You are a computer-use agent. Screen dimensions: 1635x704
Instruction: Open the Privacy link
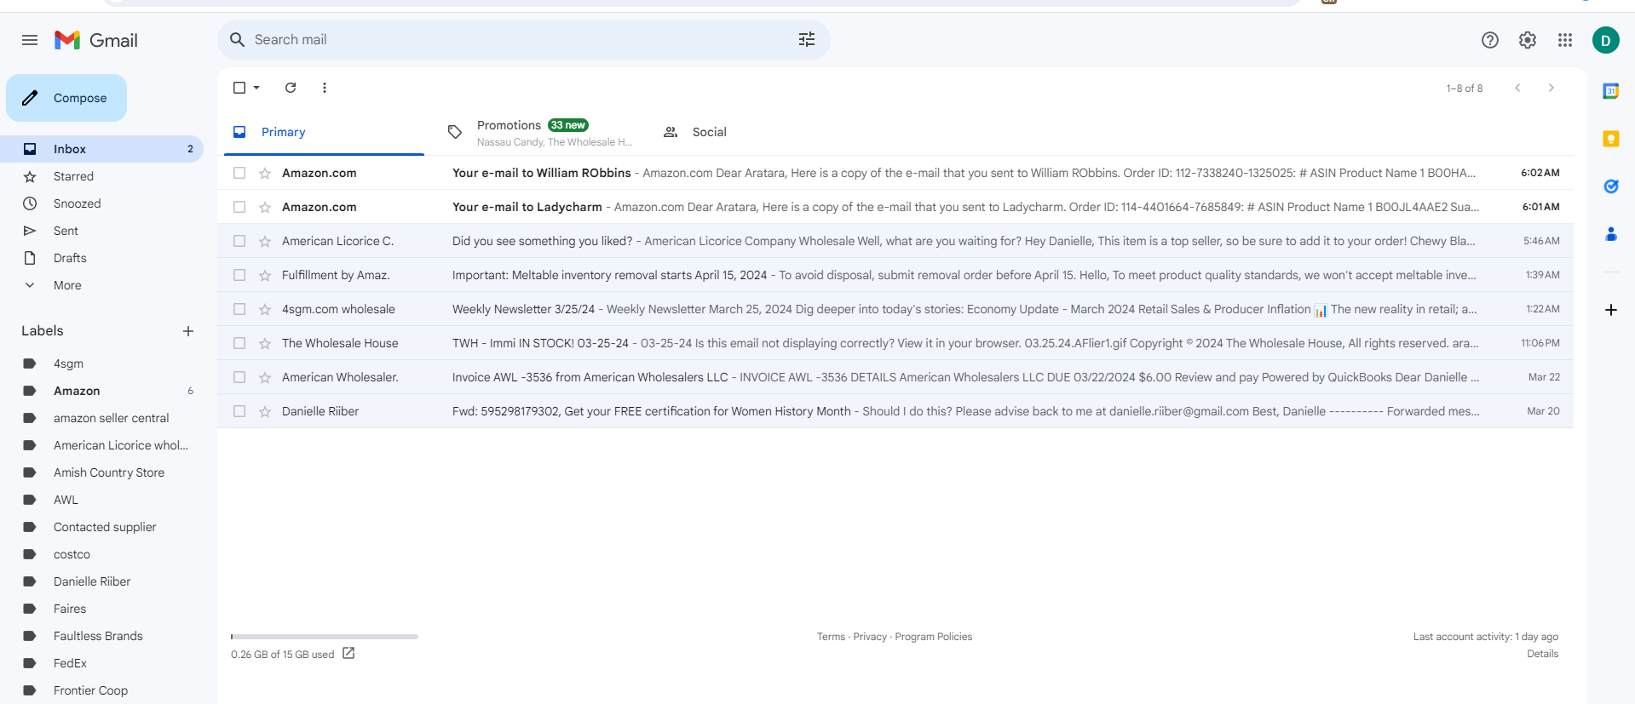tap(870, 637)
